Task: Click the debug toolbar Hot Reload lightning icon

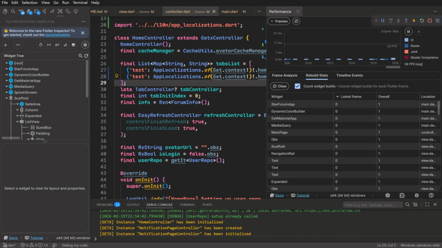Action: point(414,21)
